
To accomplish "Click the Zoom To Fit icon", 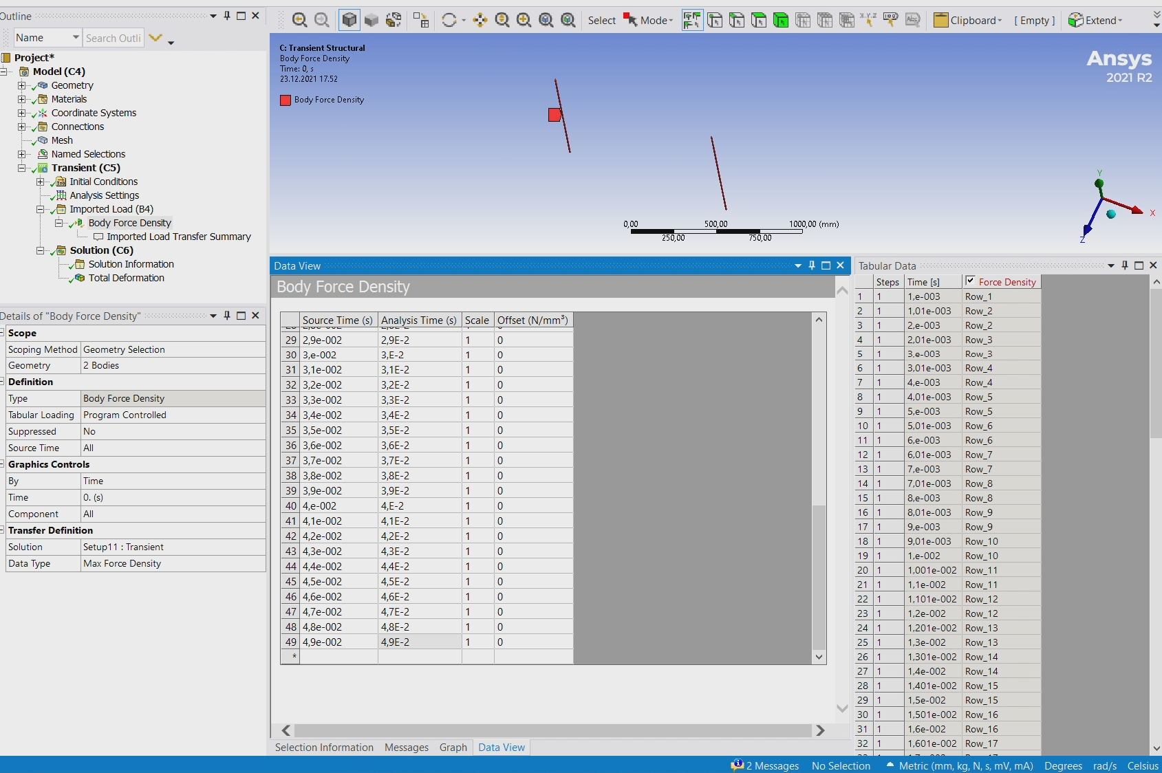I will pos(546,21).
